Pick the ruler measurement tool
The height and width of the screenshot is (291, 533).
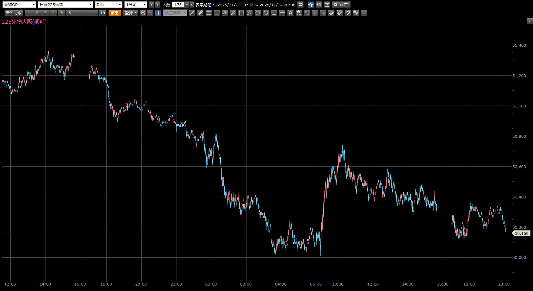(x=200, y=13)
